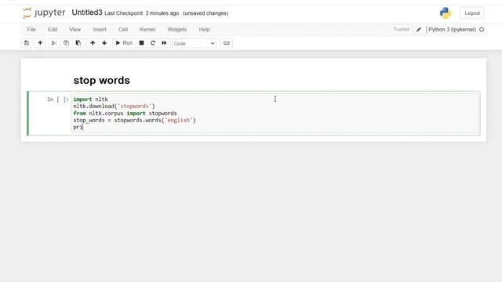Click the pencil edit mode icon

pos(418,30)
